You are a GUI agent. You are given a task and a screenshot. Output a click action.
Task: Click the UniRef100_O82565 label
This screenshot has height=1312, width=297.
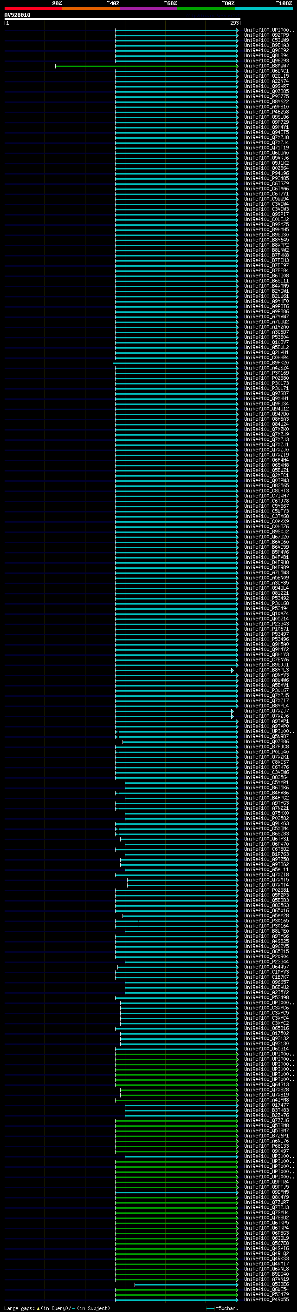[266, 486]
